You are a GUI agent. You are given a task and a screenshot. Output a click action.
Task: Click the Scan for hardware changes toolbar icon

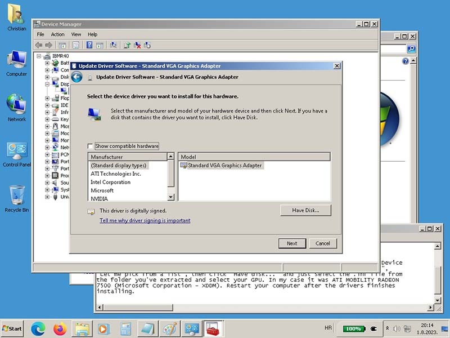click(x=113, y=45)
